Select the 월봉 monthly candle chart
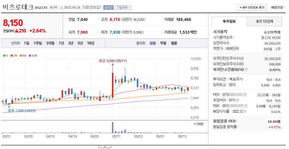The width and height of the screenshot is (289, 149). coord(174,43)
